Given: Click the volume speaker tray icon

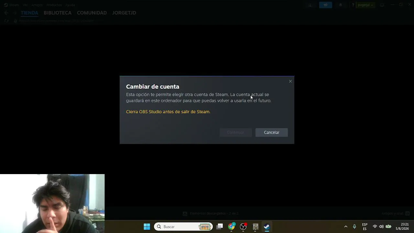Looking at the screenshot, I should pos(381,227).
